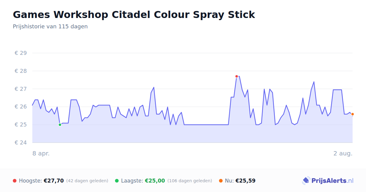
Task: Click the green Laagste legend dot
Action: point(117,181)
